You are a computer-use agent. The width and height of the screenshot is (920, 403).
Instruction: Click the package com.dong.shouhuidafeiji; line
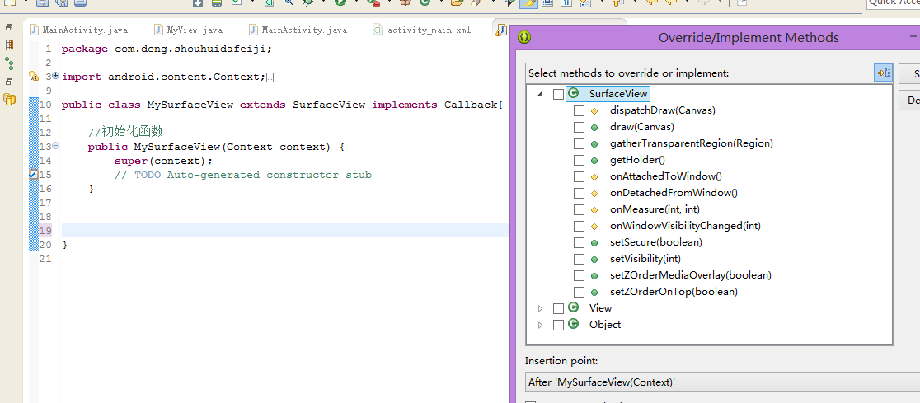coord(167,49)
